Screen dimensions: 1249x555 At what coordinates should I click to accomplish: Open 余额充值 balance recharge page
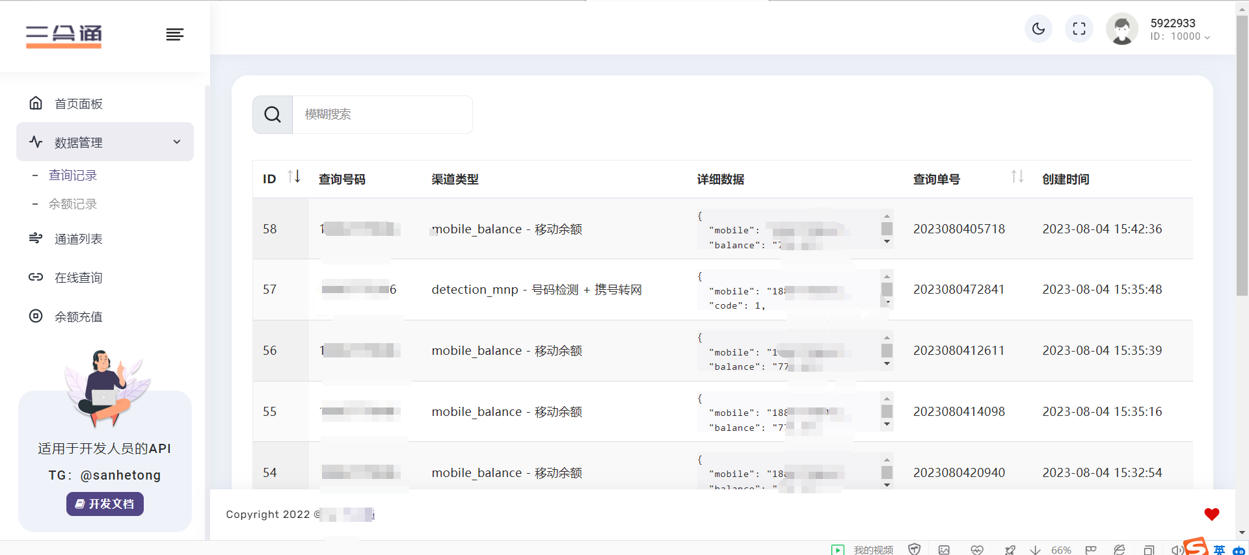[x=78, y=317]
